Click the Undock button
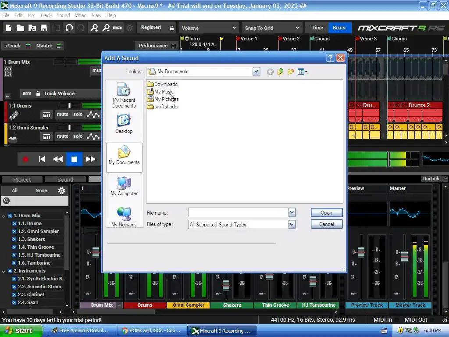The height and width of the screenshot is (337, 449). pyautogui.click(x=431, y=179)
